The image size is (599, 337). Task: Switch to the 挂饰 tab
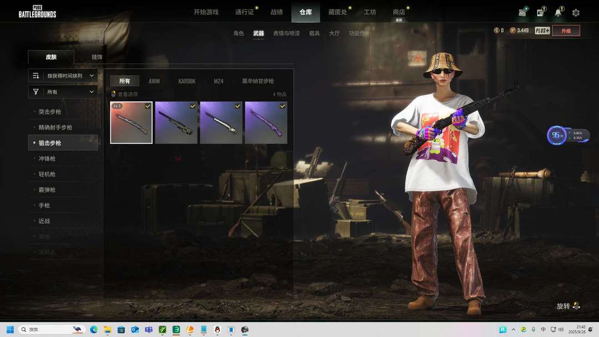[97, 57]
